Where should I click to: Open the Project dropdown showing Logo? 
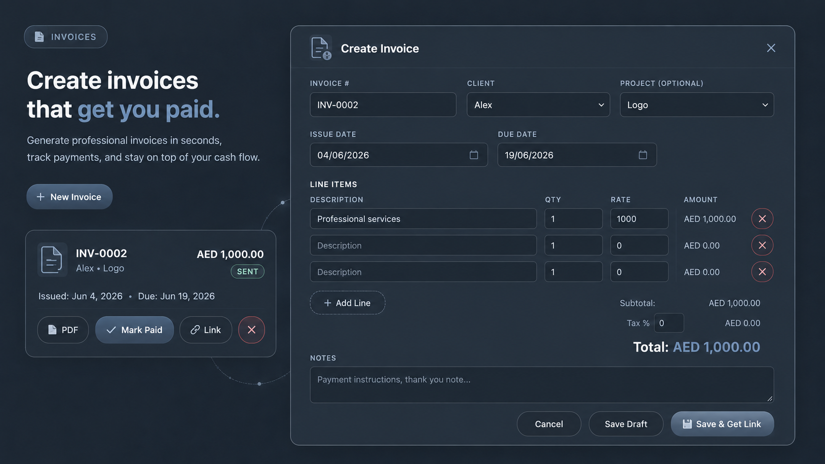click(697, 105)
